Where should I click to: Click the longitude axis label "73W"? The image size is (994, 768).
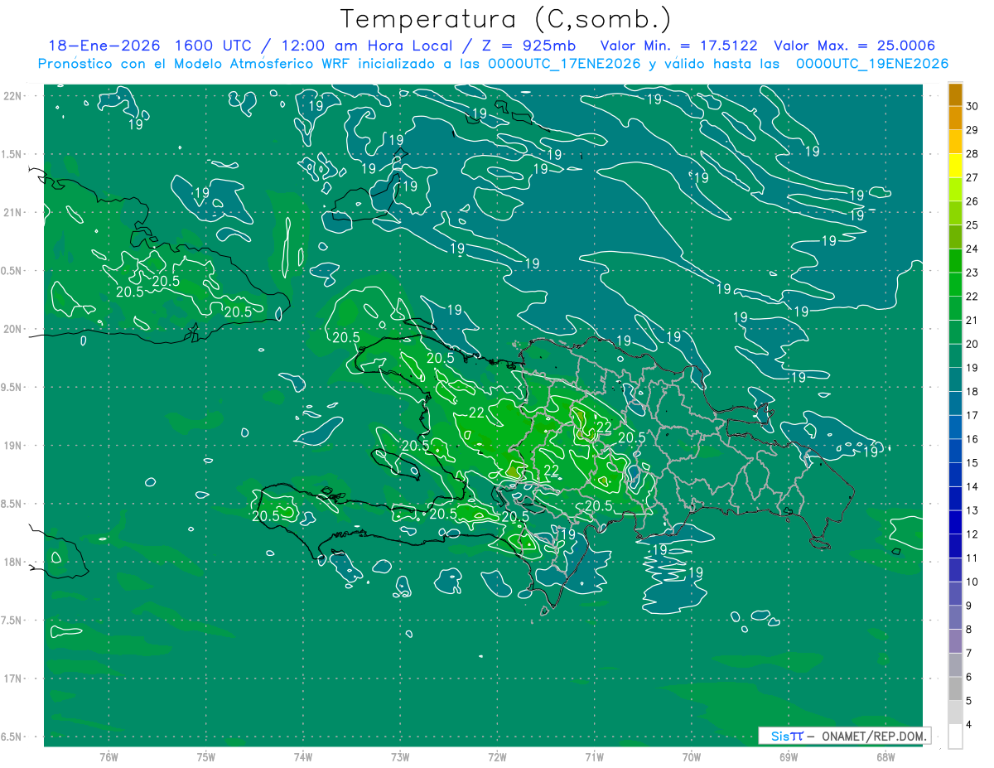400,757
